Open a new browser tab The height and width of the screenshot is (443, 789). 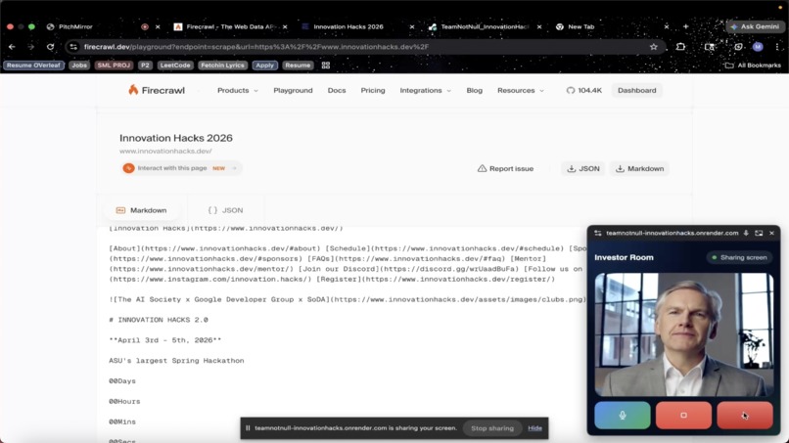(686, 26)
